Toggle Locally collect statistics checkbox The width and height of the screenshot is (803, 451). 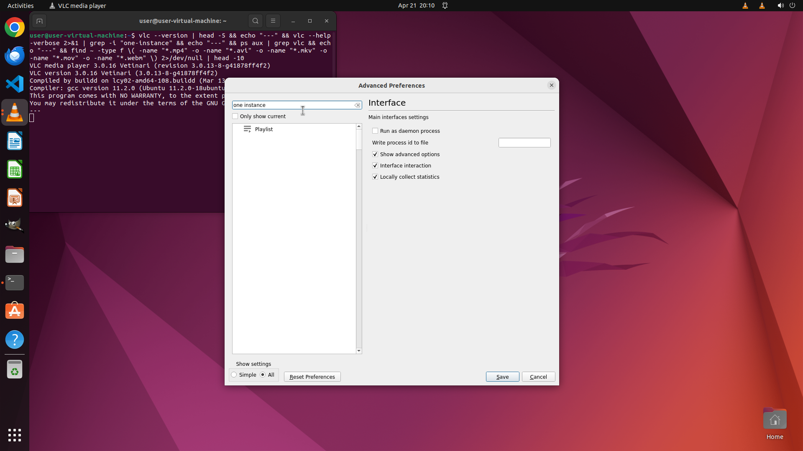375,177
